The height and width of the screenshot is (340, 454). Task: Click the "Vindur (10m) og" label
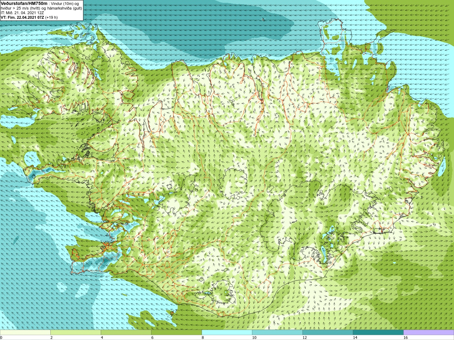(65, 4)
